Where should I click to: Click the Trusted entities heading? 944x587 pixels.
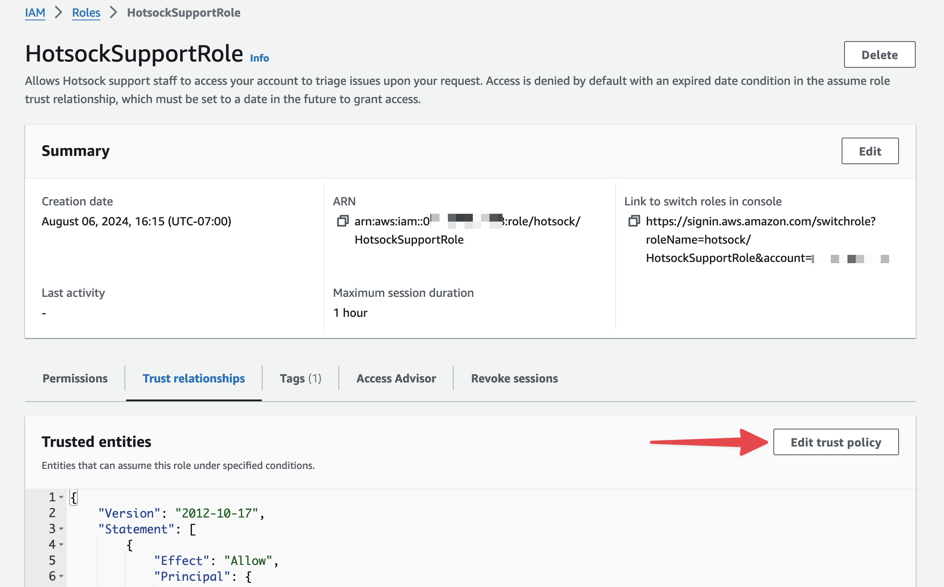97,441
